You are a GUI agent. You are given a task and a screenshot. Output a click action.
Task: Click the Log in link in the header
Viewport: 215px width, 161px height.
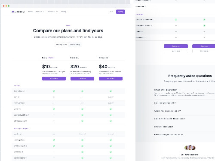[x=111, y=12]
